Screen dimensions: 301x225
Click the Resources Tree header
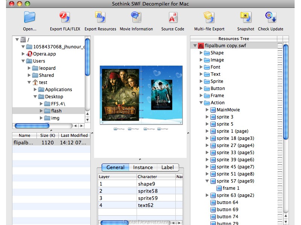234,39
